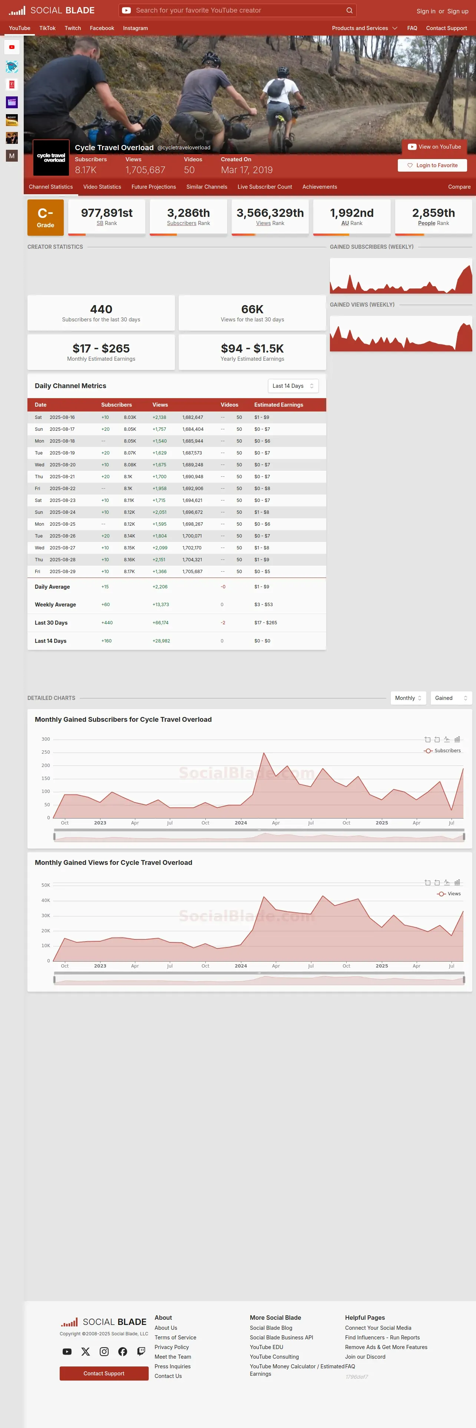Open the MrBeast channel thumbnail in sidebar
Viewport: 476px width, 1428px height.
click(11, 67)
